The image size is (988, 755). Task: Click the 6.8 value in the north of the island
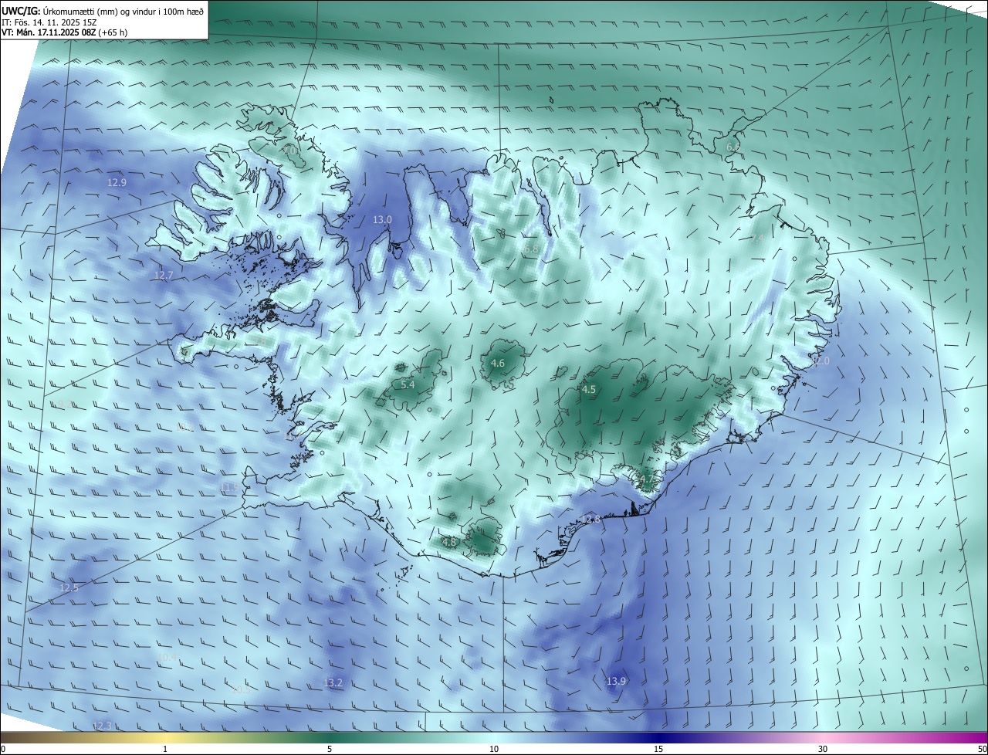click(531, 249)
